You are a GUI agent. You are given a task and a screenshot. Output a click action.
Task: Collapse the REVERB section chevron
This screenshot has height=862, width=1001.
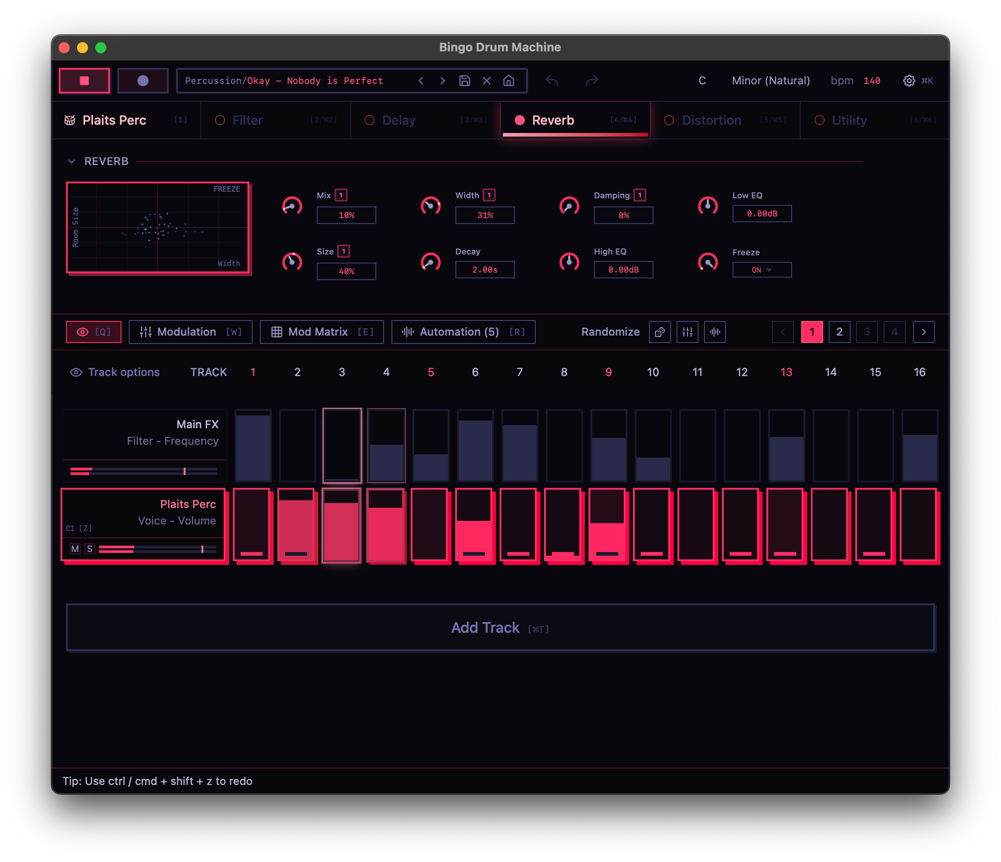[71, 161]
